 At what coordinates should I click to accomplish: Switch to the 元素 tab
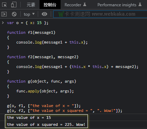[31, 5]
